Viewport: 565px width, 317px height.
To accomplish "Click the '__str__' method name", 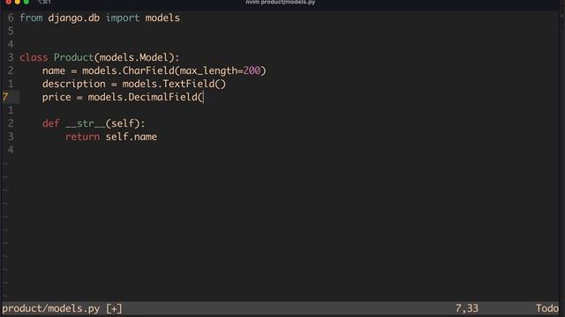I will [86, 124].
